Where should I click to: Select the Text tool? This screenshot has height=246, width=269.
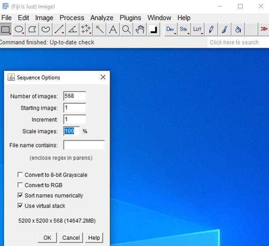[113, 30]
